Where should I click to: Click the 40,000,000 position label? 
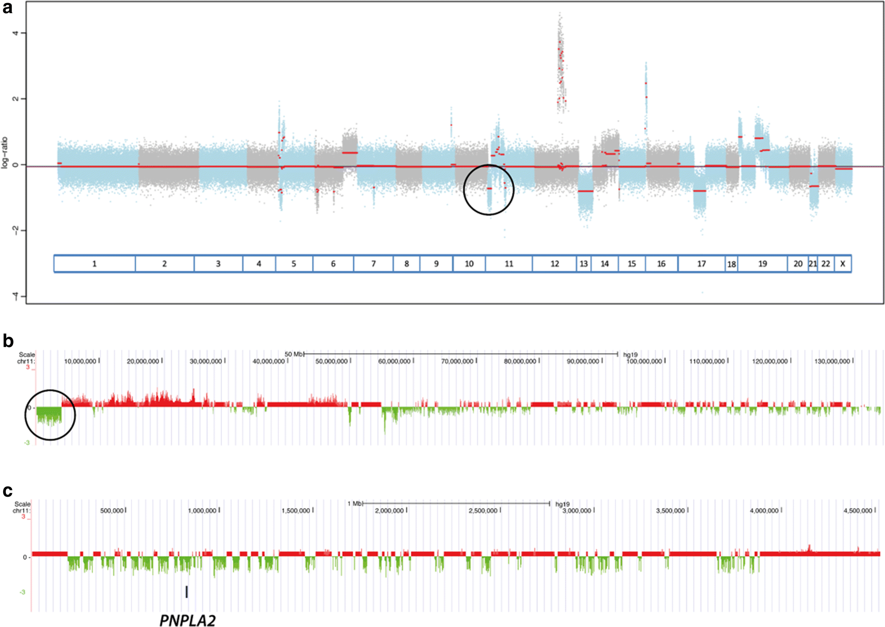point(269,361)
